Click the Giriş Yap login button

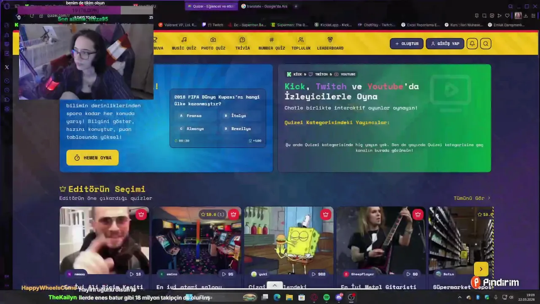click(x=445, y=43)
